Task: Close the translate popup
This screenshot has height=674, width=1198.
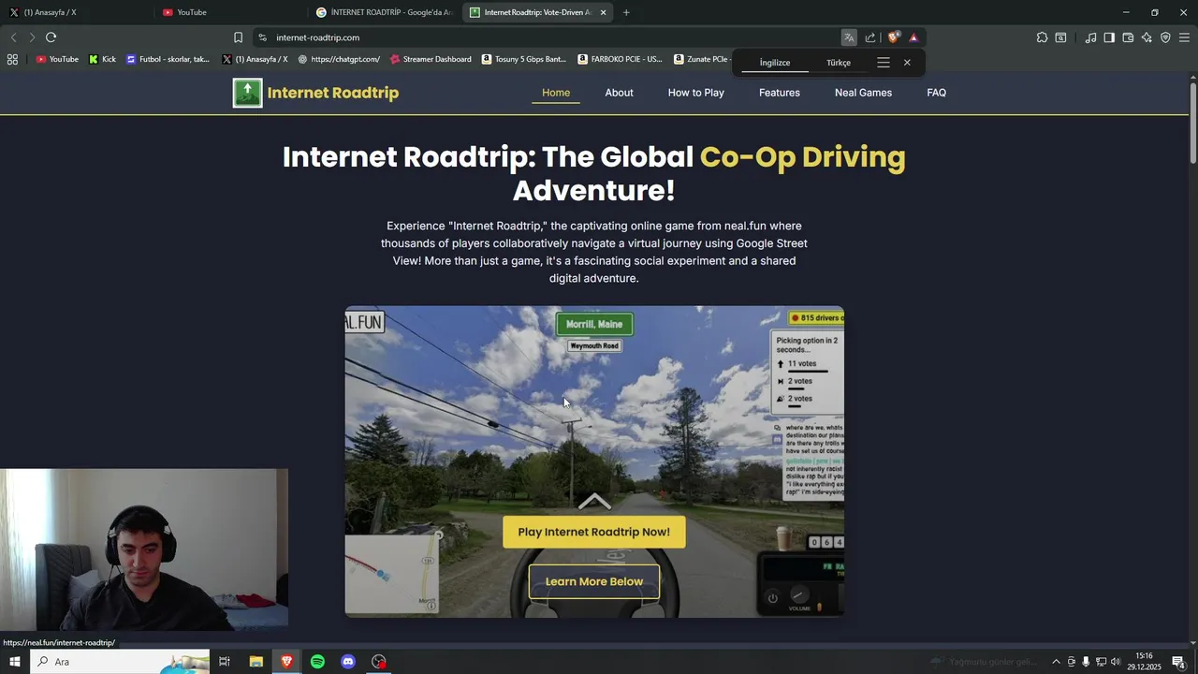Action: coord(907,63)
